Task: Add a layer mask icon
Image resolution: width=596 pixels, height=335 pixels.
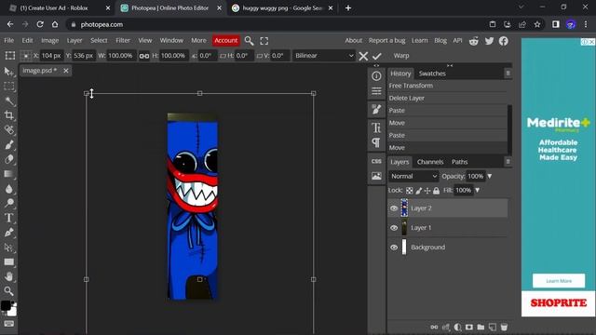Action: [x=469, y=327]
